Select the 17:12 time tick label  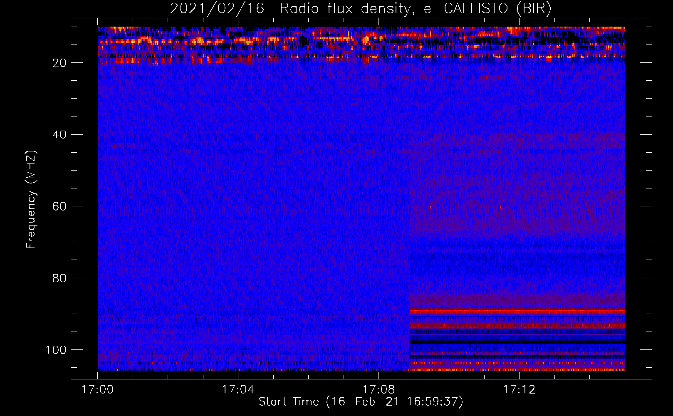(x=519, y=390)
